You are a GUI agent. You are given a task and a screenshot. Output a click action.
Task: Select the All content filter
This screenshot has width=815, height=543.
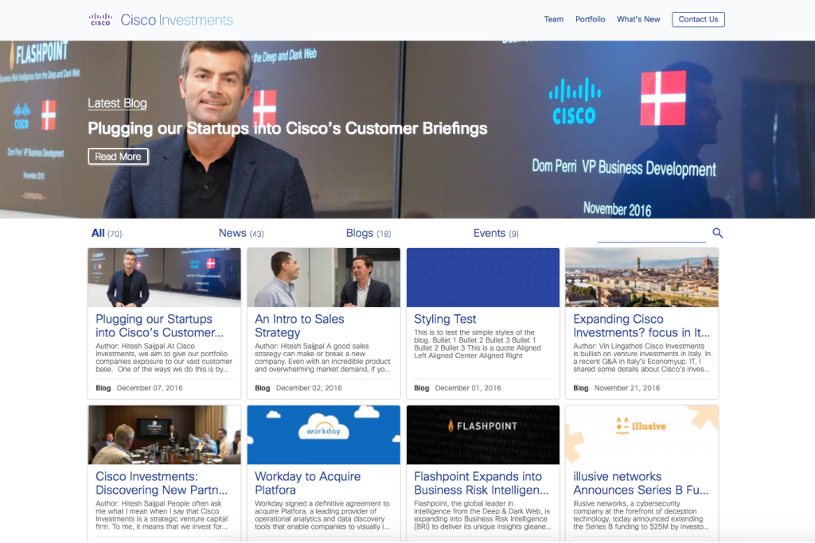click(98, 233)
